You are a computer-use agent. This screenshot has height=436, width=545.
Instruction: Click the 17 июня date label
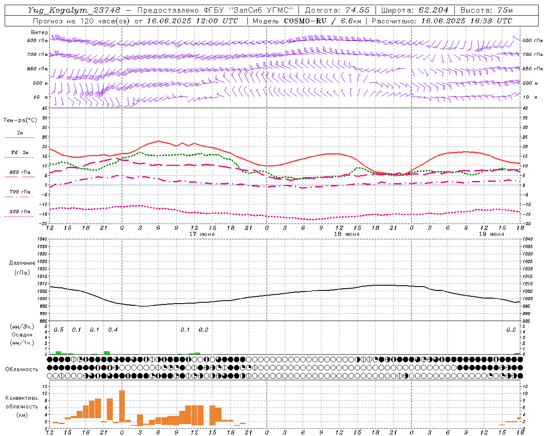click(x=202, y=234)
